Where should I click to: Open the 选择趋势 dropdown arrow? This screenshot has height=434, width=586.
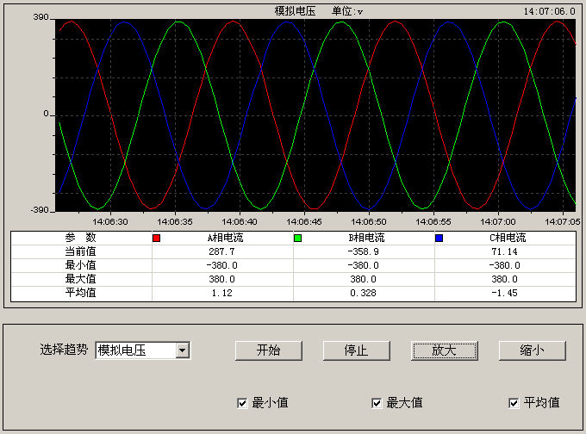pos(183,350)
